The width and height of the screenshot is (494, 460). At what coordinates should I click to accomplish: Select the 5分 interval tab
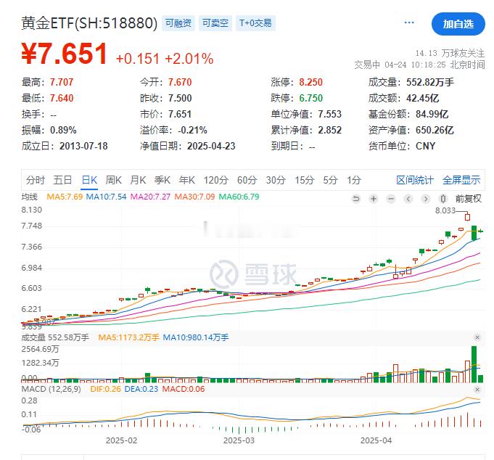click(x=330, y=180)
